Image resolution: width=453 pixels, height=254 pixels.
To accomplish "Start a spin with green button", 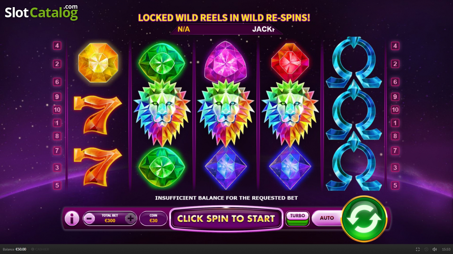I will pos(364,219).
